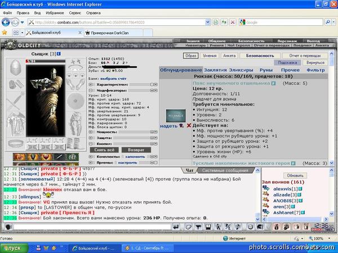
Task: Open the Избранное menu
Action: coord(55,13)
